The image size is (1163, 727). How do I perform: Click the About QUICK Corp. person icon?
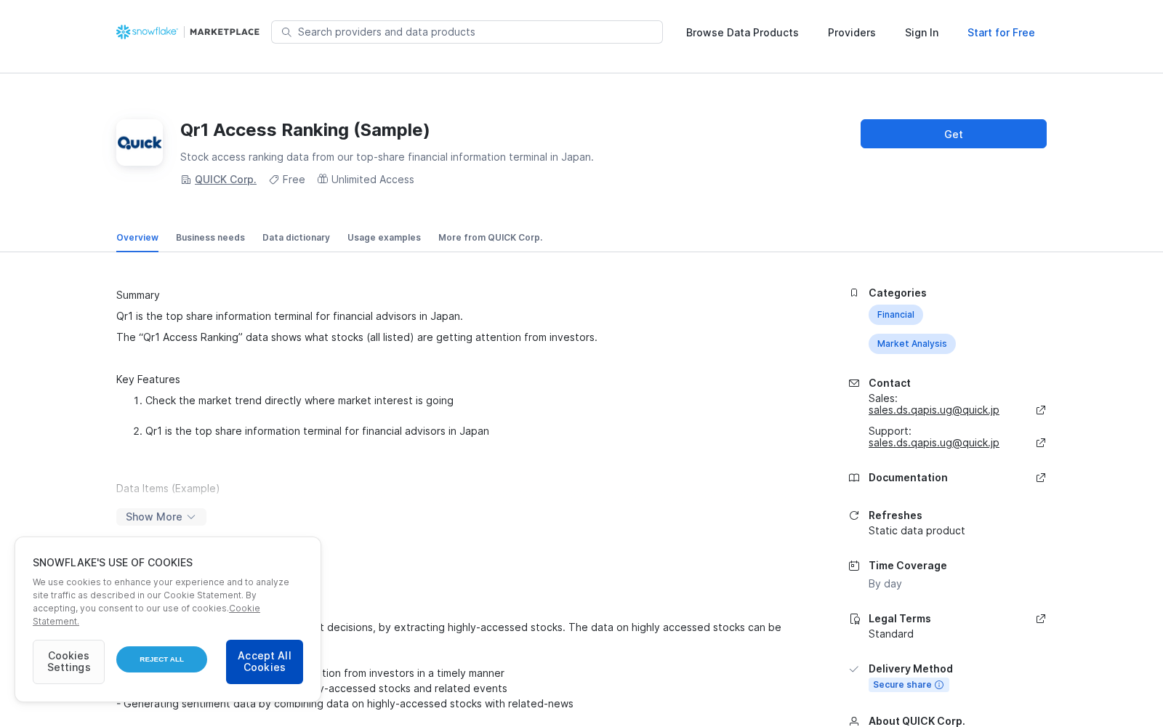pos(854,721)
